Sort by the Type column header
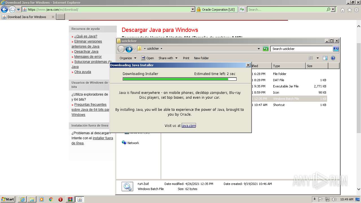Image resolution: width=361 pixels, height=203 pixels. click(289, 66)
